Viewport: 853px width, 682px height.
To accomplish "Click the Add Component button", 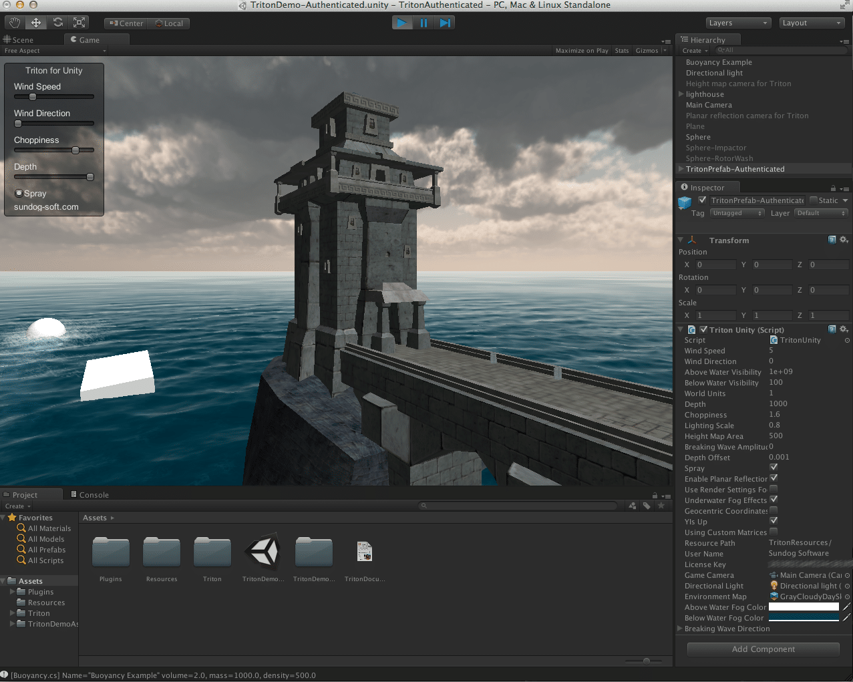I will (763, 649).
